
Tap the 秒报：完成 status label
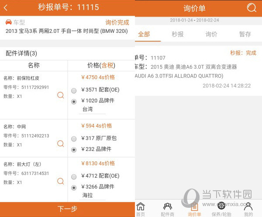(243, 53)
